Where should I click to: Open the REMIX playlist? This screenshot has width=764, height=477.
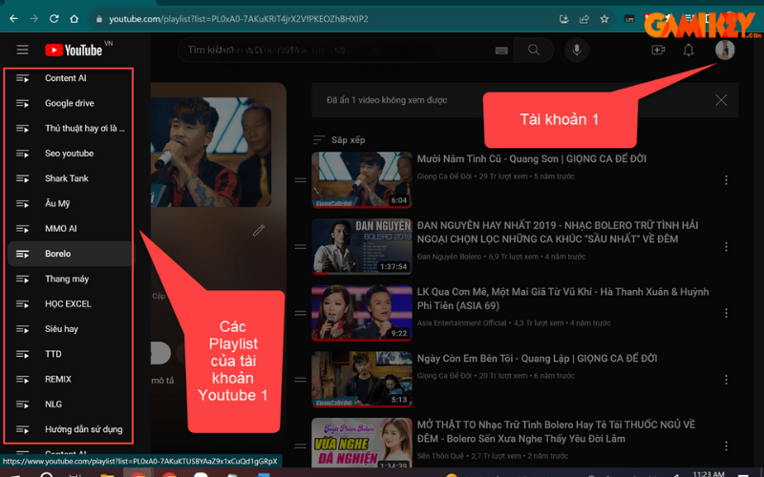[69, 379]
